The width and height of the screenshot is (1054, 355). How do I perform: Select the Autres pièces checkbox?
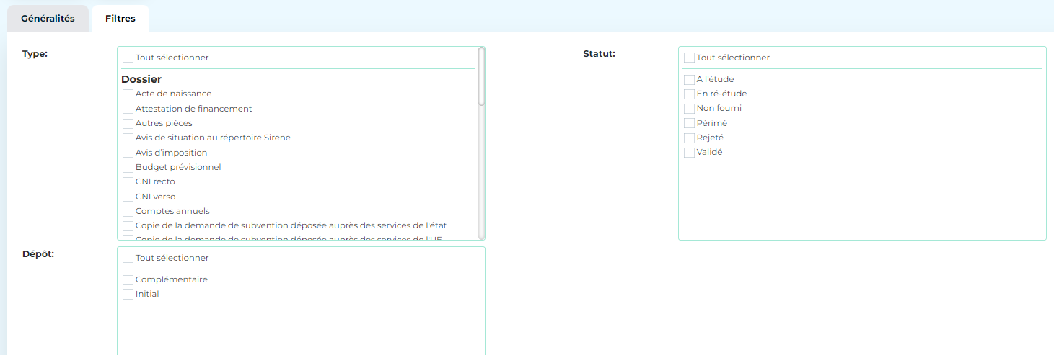tap(128, 124)
